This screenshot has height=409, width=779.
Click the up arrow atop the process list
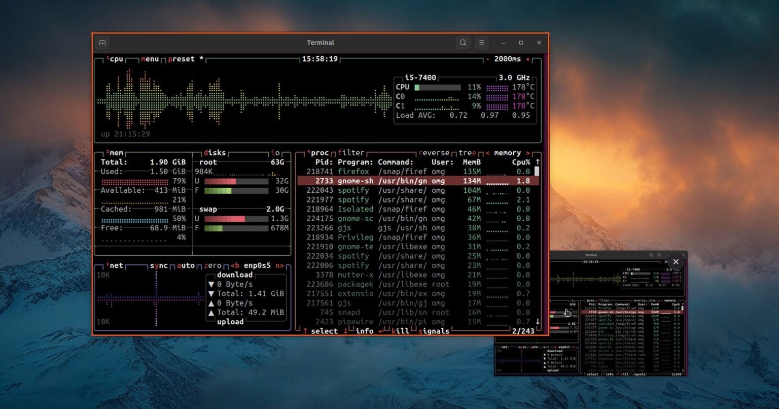pyautogui.click(x=538, y=162)
